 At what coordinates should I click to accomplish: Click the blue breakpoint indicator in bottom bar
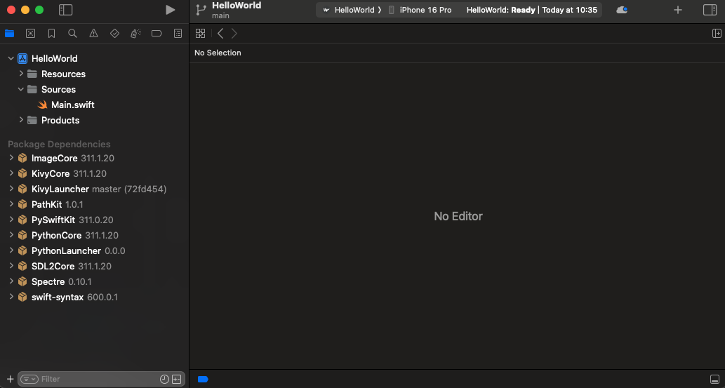[x=203, y=379]
